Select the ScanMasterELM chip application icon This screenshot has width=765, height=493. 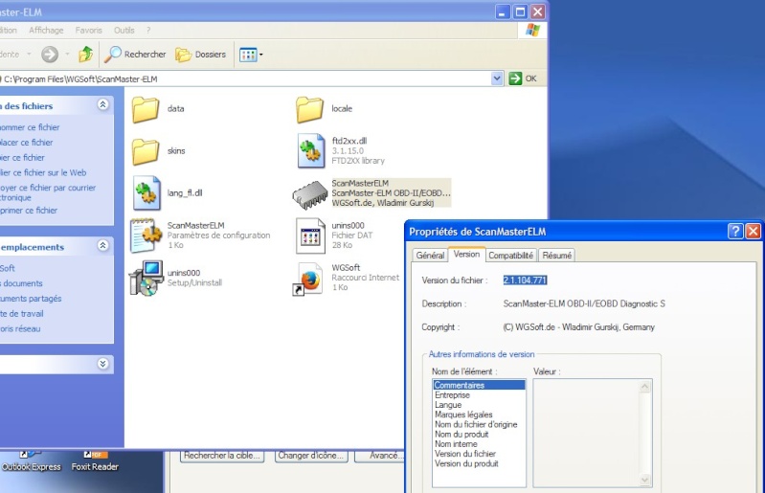coord(310,194)
